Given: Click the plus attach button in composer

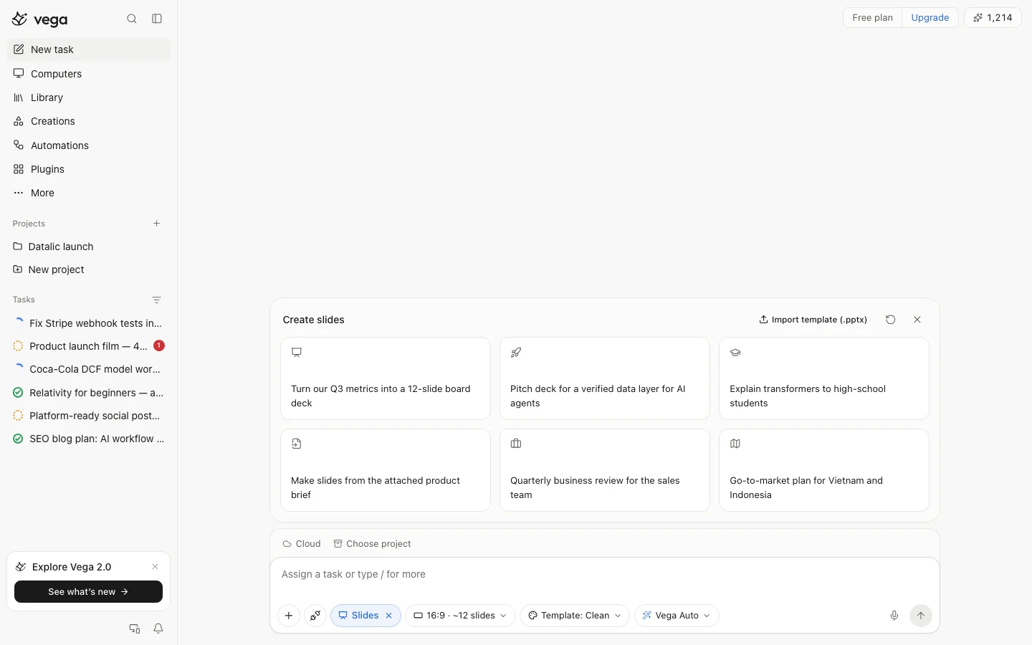Looking at the screenshot, I should 289,616.
